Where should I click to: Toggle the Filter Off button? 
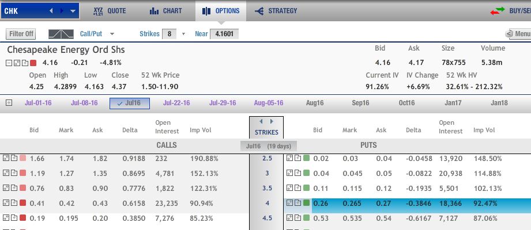click(x=21, y=34)
